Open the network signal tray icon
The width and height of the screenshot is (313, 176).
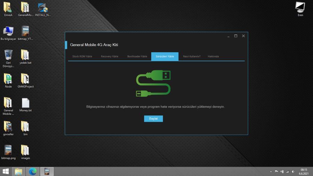point(287,171)
